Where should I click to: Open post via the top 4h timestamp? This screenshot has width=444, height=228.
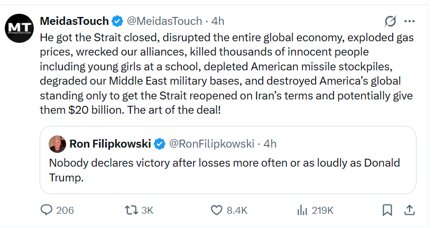(218, 21)
